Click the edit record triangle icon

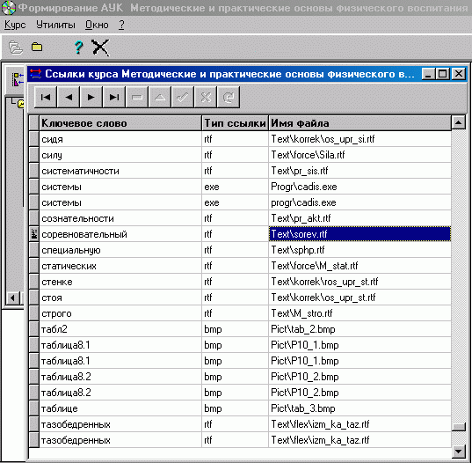point(160,97)
